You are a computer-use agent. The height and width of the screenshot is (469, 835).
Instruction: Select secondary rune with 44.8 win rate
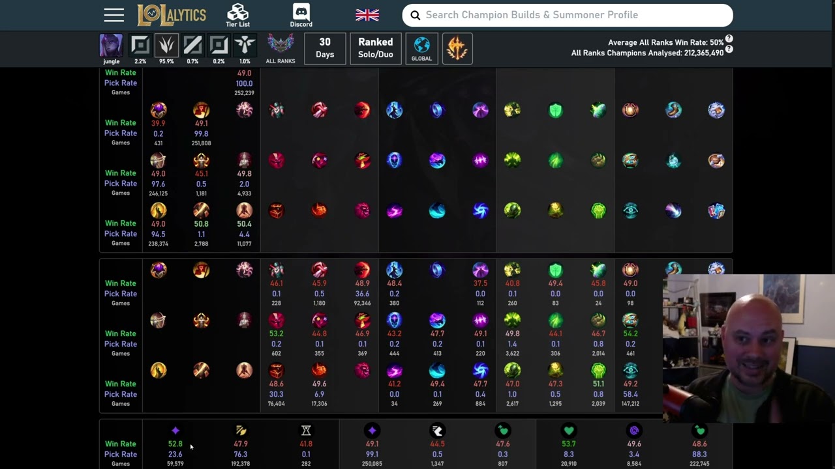(x=319, y=320)
